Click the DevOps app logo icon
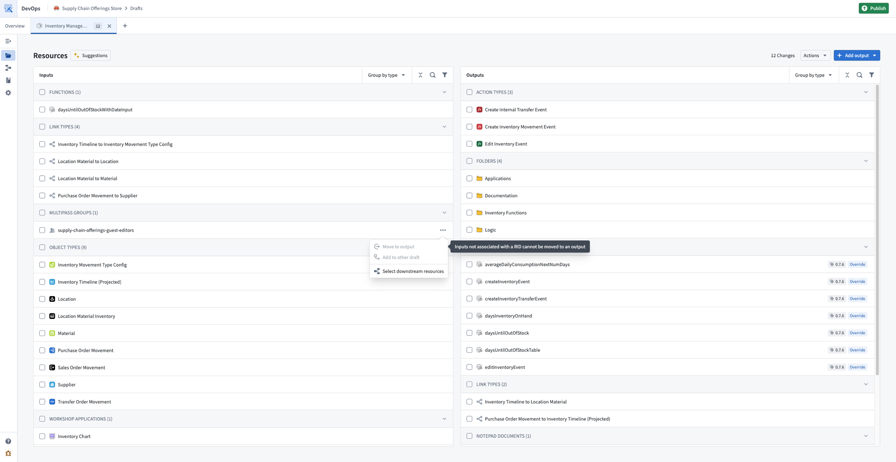This screenshot has width=896, height=462. (9, 8)
